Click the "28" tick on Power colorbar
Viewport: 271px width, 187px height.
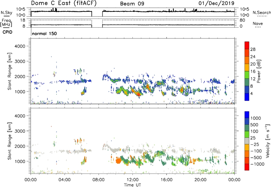[x=253, y=49]
